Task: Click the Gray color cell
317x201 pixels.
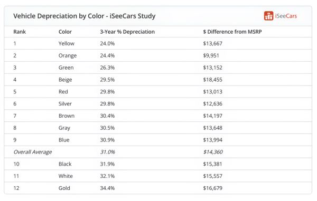Action: tap(64, 128)
